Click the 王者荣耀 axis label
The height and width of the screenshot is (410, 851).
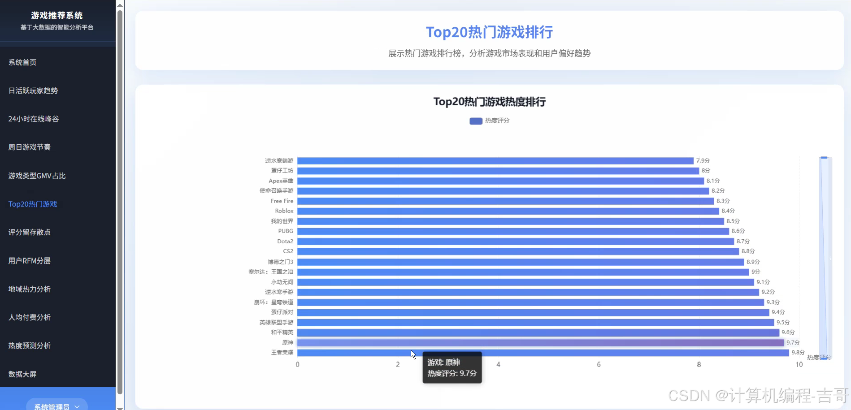pos(282,353)
